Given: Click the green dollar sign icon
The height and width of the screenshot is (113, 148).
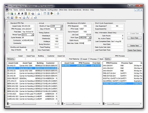Looking at the screenshot, I should [15, 14].
